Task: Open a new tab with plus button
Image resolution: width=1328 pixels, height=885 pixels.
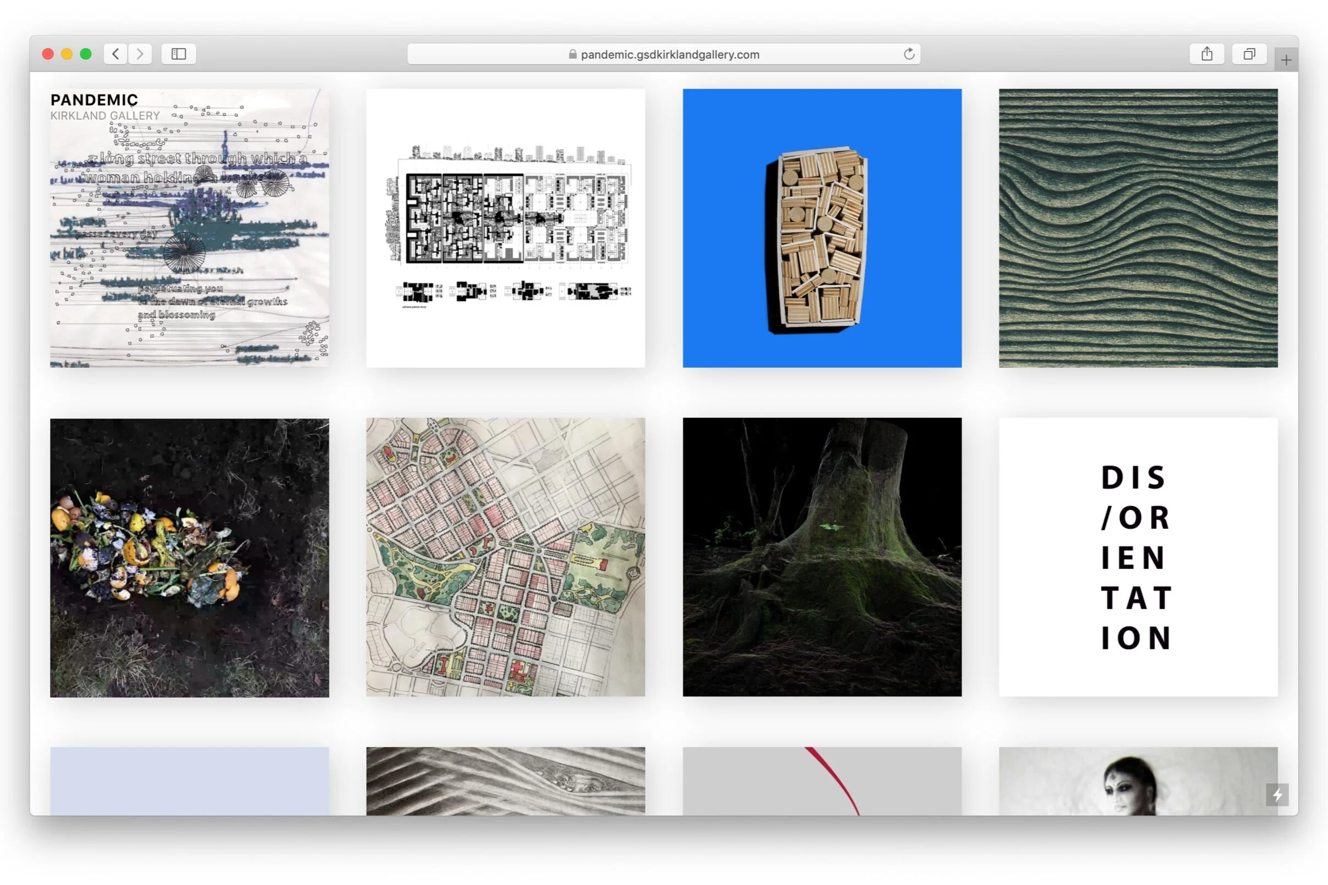Action: (x=1286, y=60)
